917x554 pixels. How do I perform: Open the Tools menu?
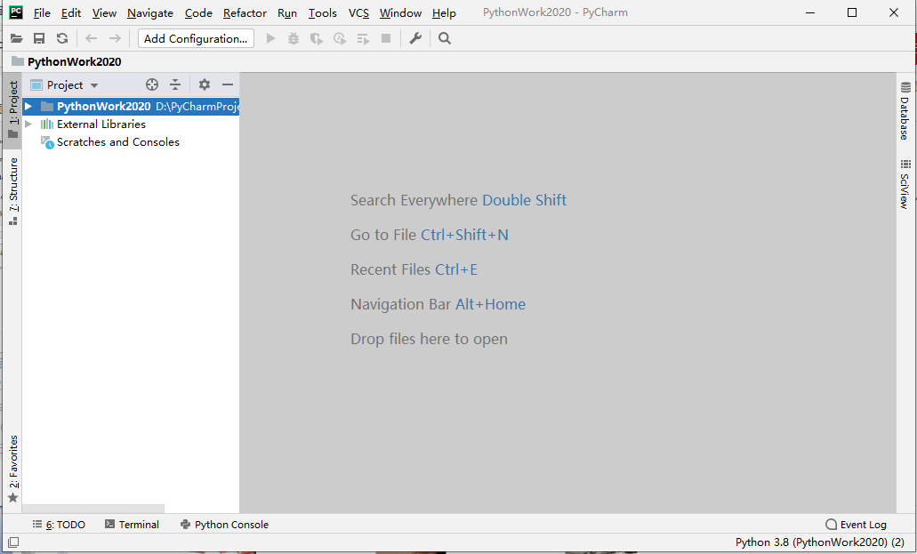point(323,12)
